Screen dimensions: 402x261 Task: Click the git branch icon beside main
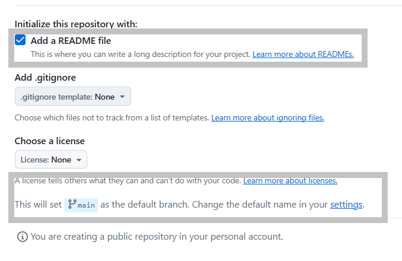[72, 205]
